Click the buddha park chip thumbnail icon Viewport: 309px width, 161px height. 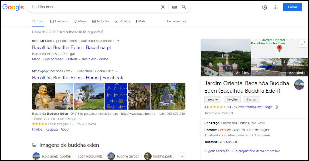pyautogui.click(x=148, y=156)
